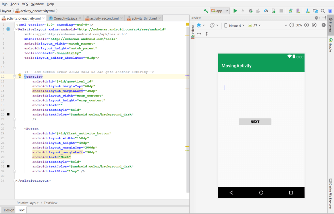Click the Sync Project with Gradle icon

click(x=291, y=11)
